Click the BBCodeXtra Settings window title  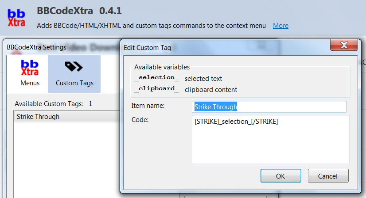point(36,47)
